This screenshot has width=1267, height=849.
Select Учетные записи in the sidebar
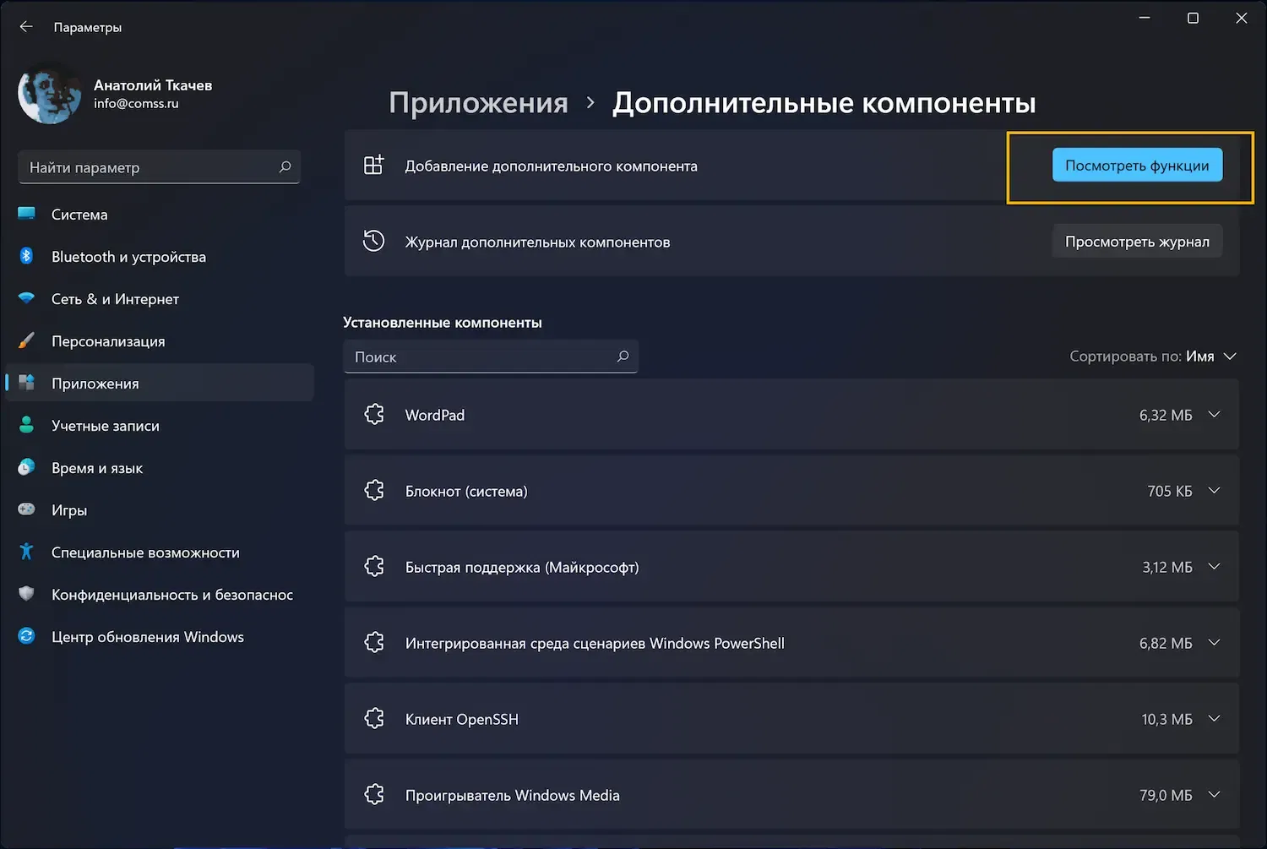(x=160, y=426)
